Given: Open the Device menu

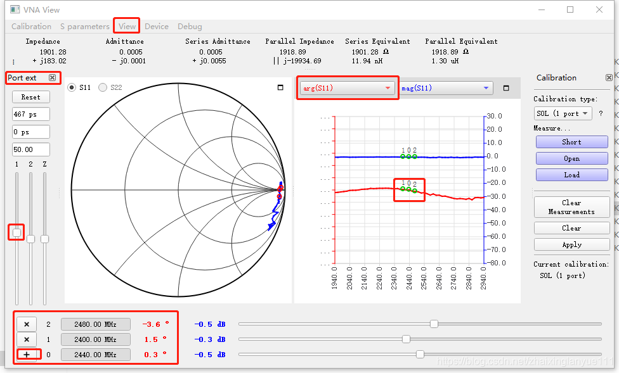Looking at the screenshot, I should (x=156, y=27).
